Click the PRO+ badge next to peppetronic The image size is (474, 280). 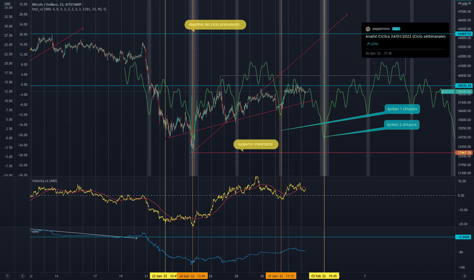click(x=396, y=29)
